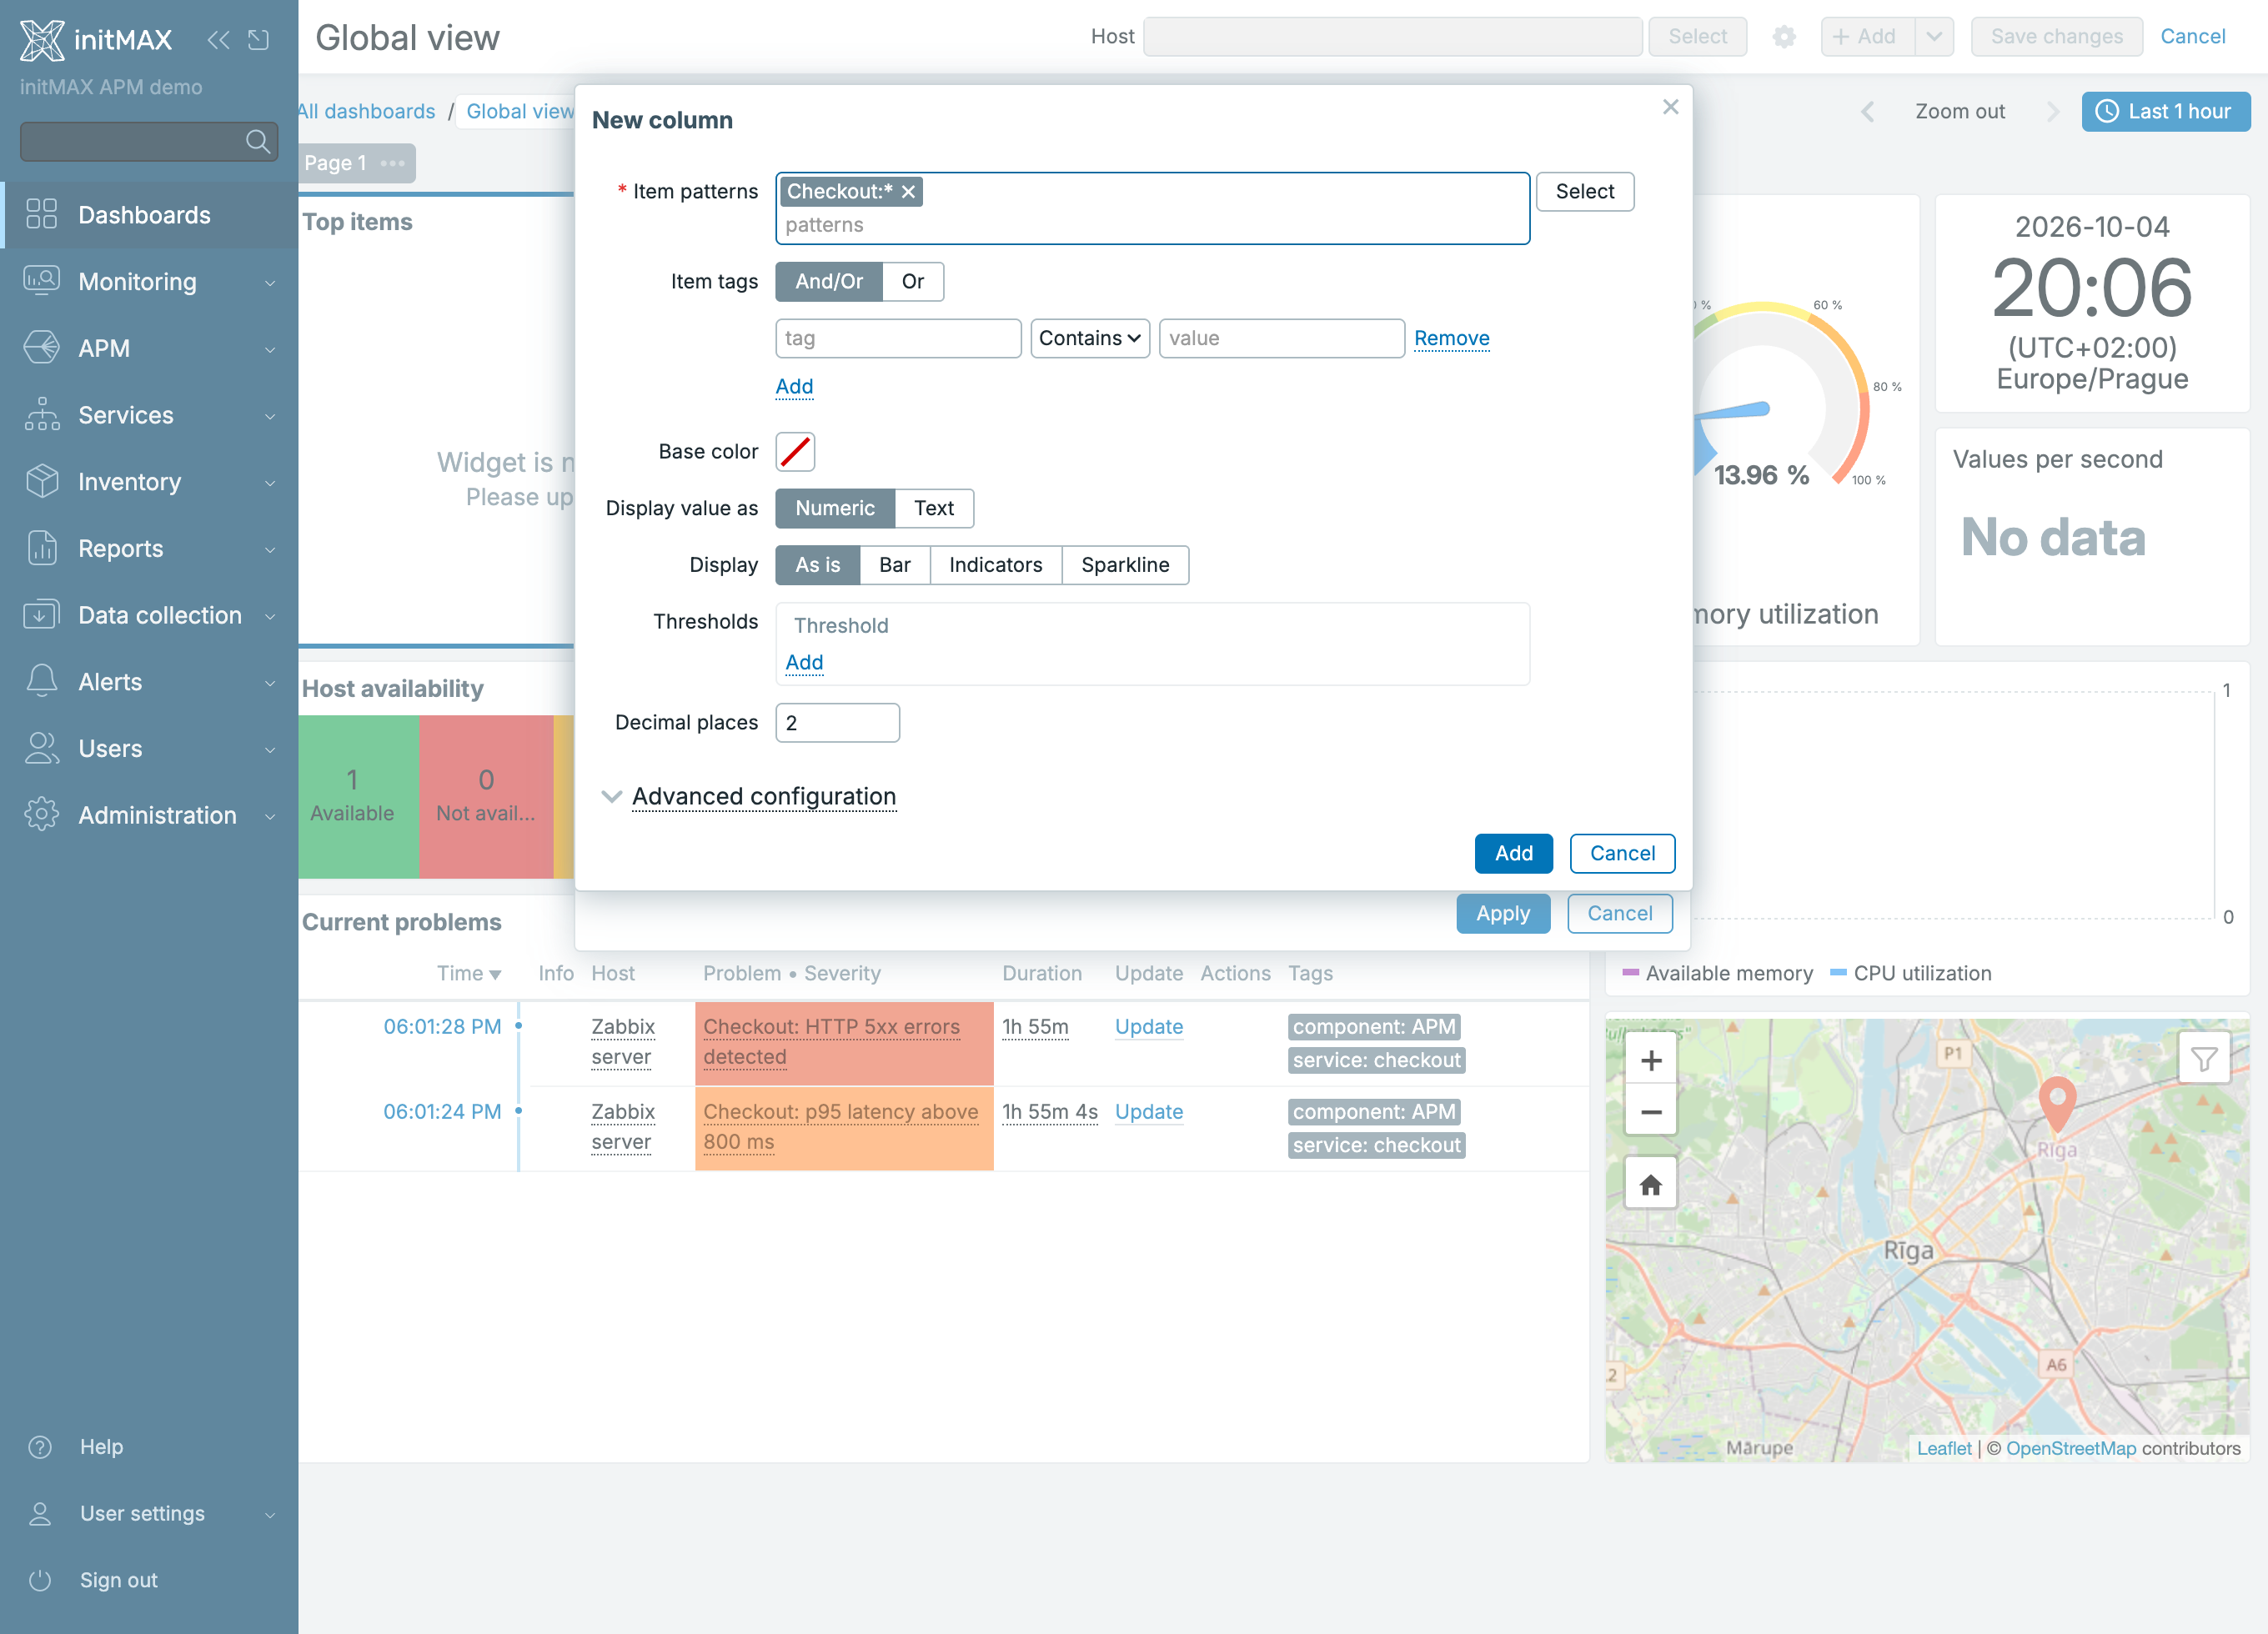This screenshot has width=2268, height=1634.
Task: Click the Sign out power icon
Action: [x=40, y=1580]
